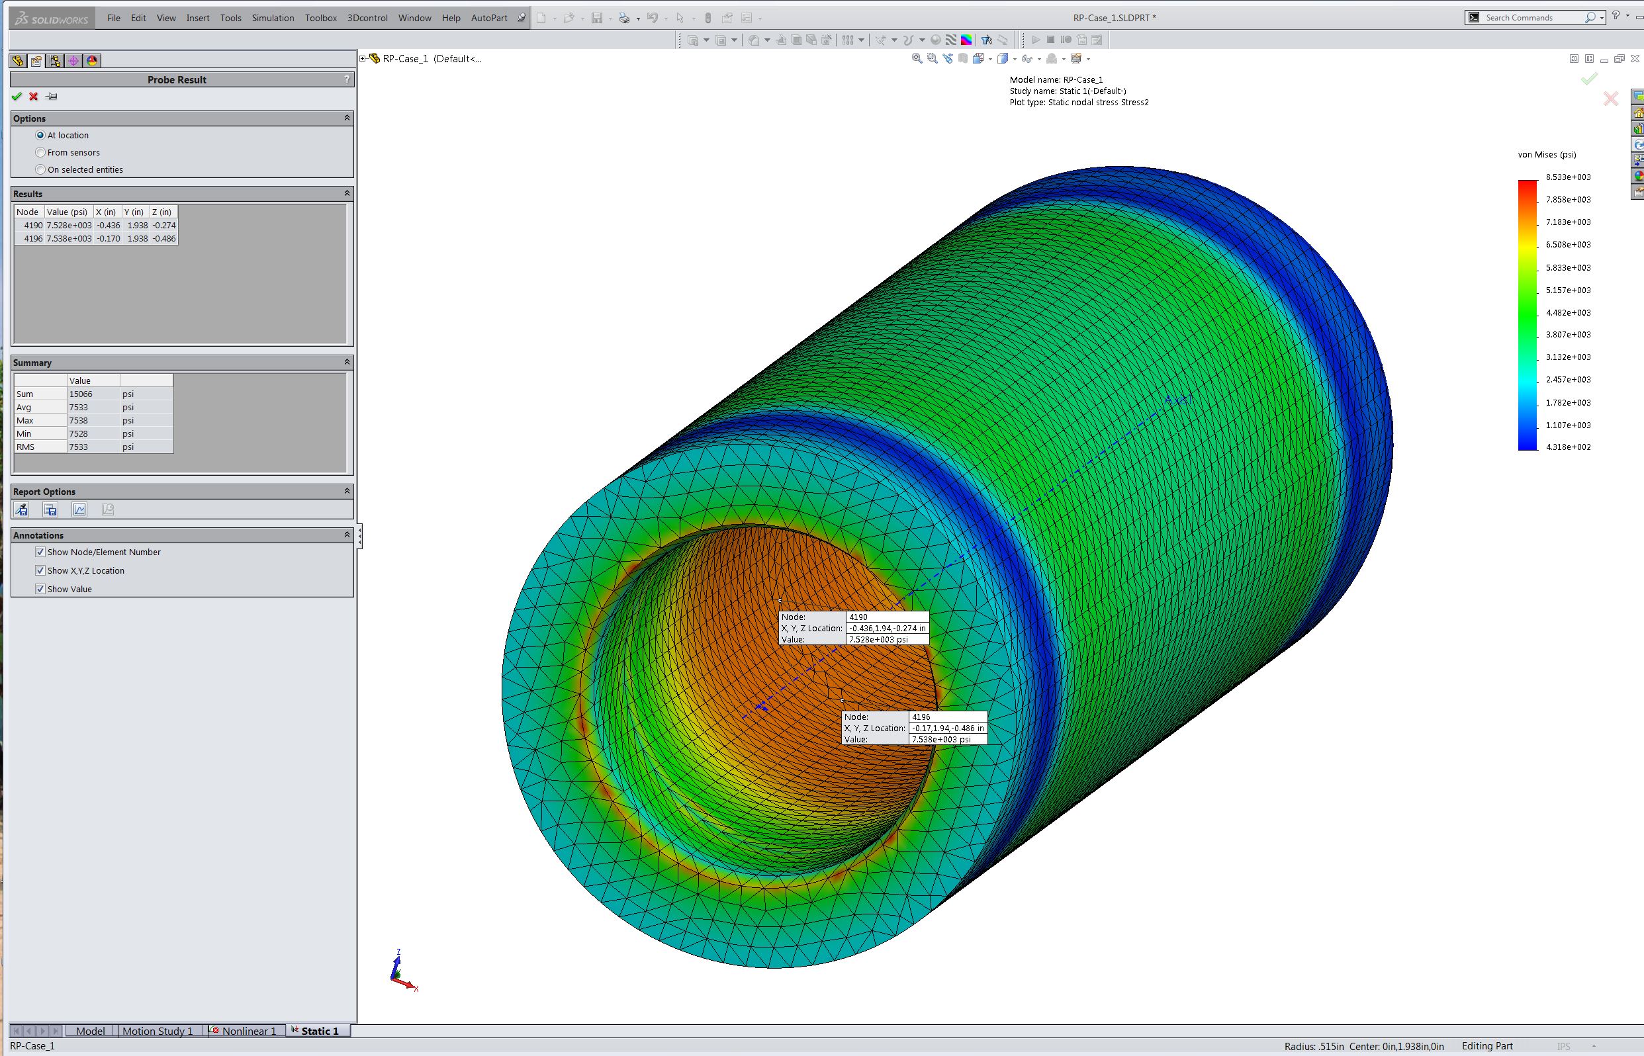The width and height of the screenshot is (1644, 1056).
Task: Save probe results as a sensor
Action: (x=21, y=509)
